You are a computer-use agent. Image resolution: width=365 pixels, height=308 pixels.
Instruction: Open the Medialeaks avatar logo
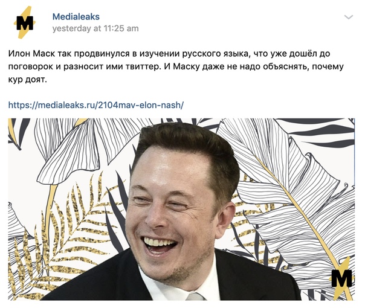(25, 22)
